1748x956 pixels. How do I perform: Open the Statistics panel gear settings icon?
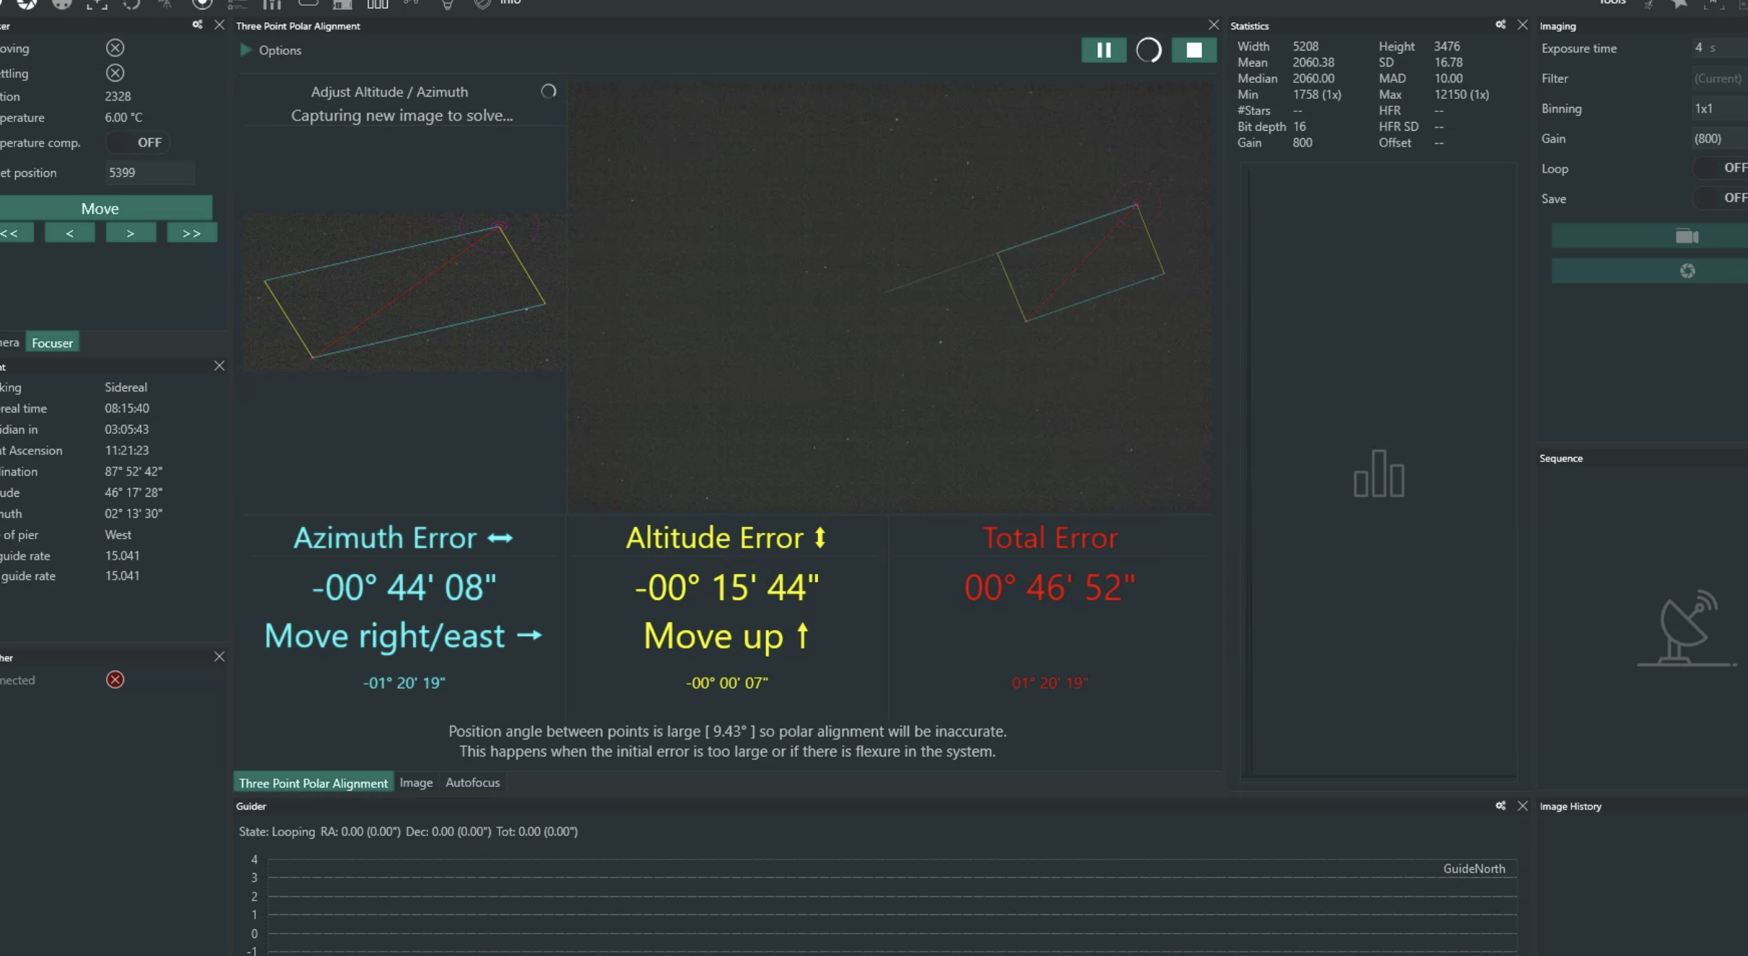click(1500, 25)
